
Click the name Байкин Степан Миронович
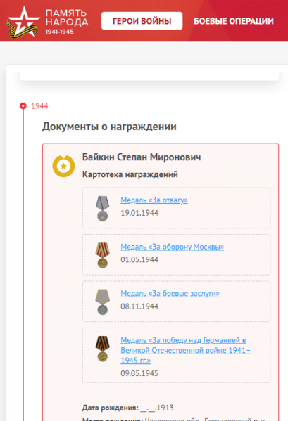[142, 157]
